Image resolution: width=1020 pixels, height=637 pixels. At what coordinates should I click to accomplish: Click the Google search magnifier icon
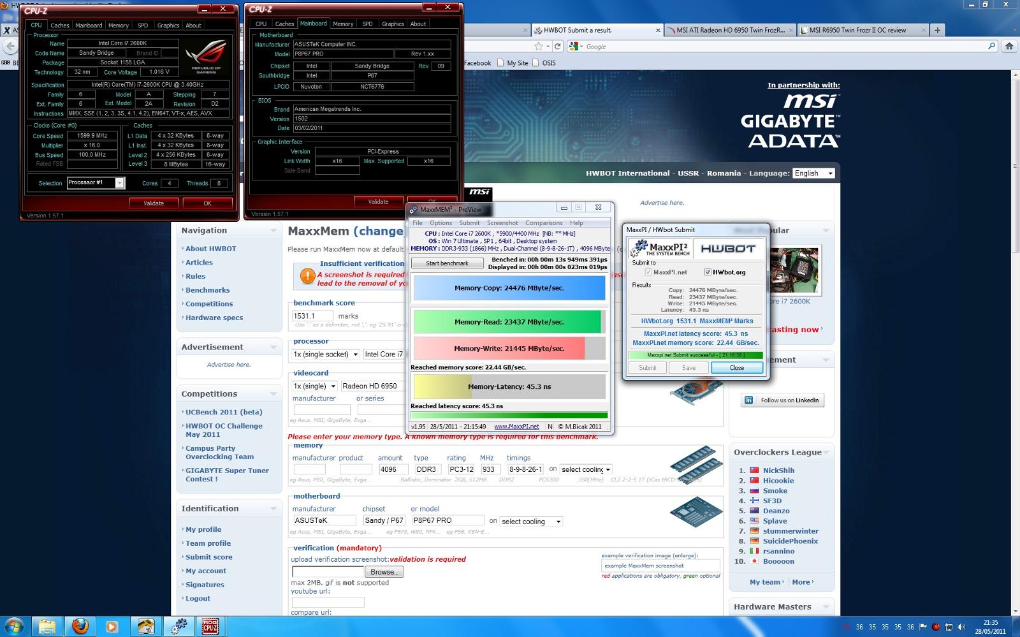point(991,46)
